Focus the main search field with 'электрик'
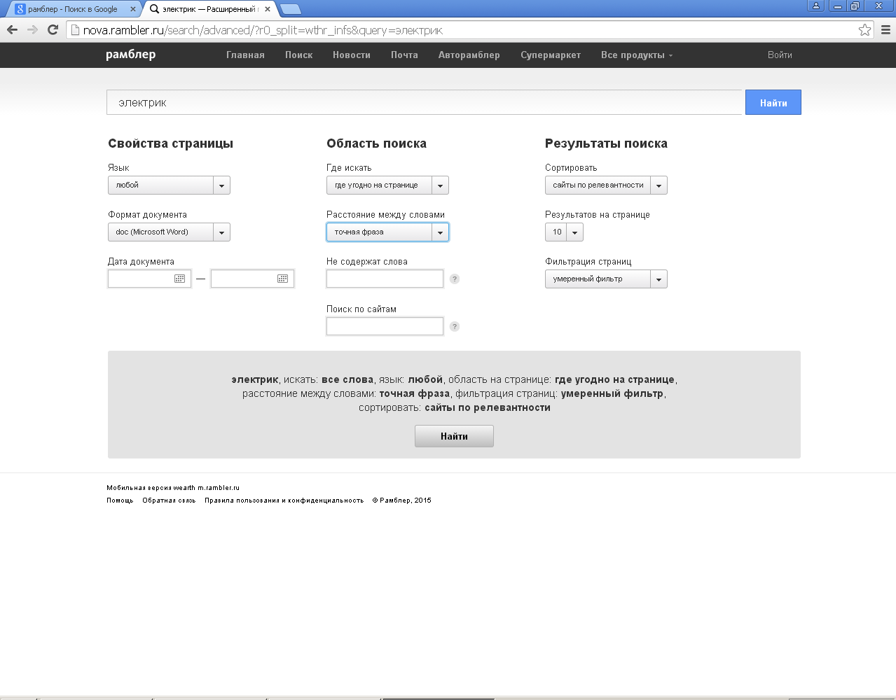Viewport: 896px width, 700px height. click(x=424, y=102)
